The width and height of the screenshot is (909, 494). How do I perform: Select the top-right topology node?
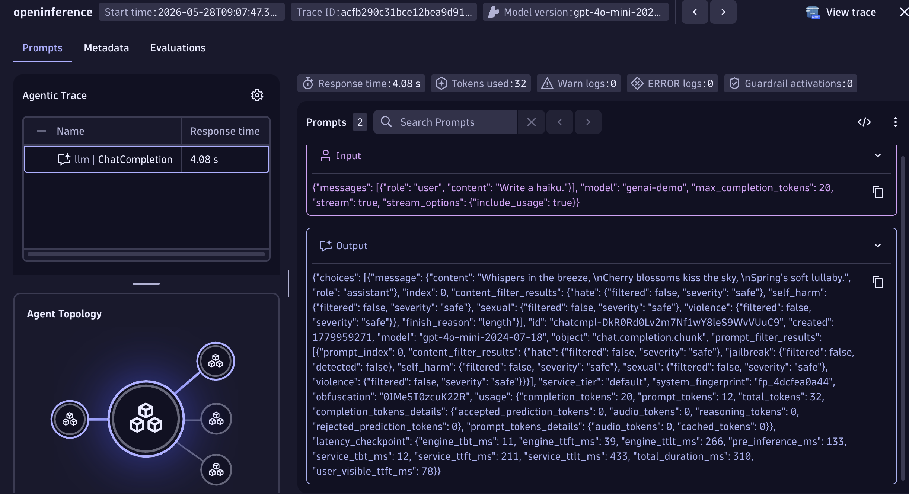pyautogui.click(x=216, y=361)
